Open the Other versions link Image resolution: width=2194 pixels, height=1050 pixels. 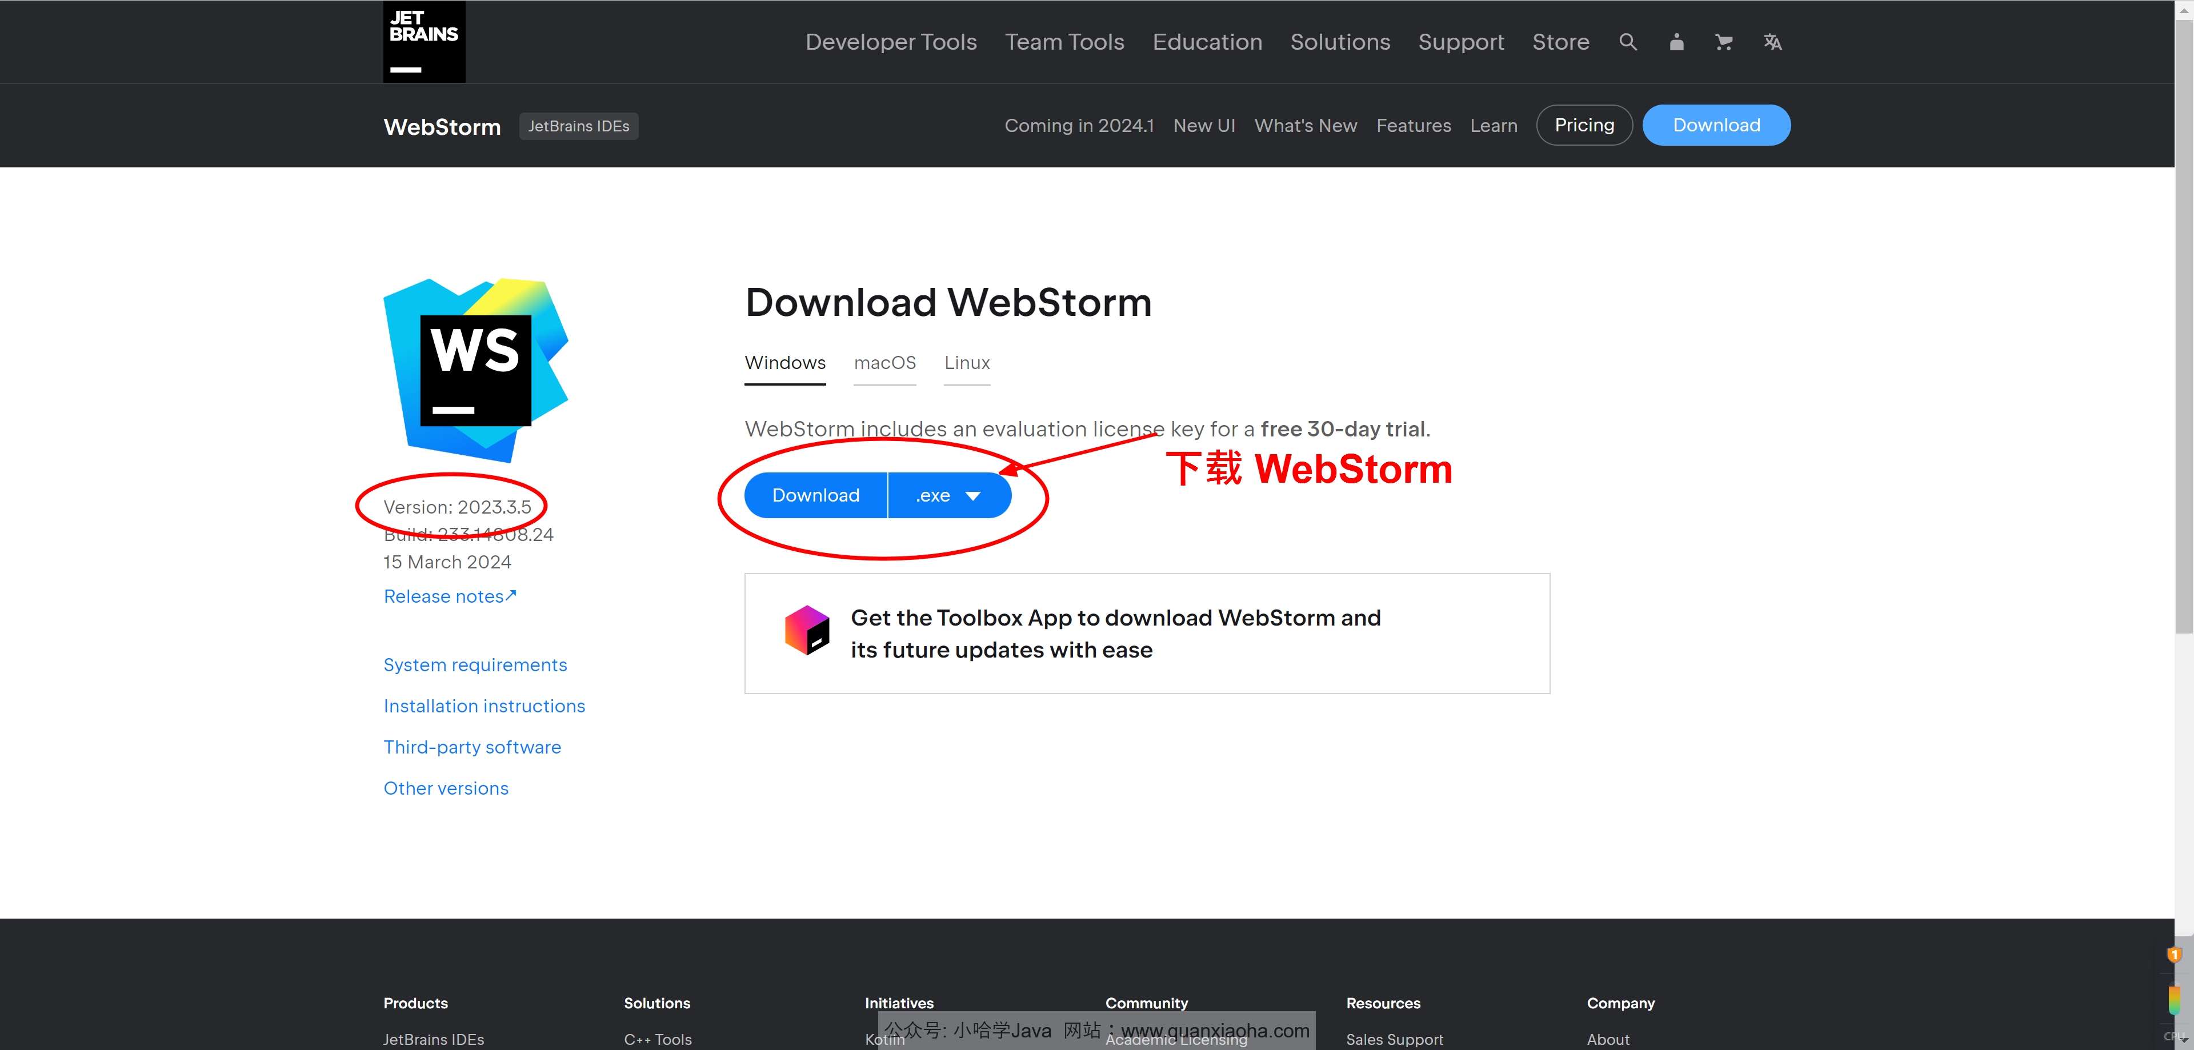click(446, 788)
